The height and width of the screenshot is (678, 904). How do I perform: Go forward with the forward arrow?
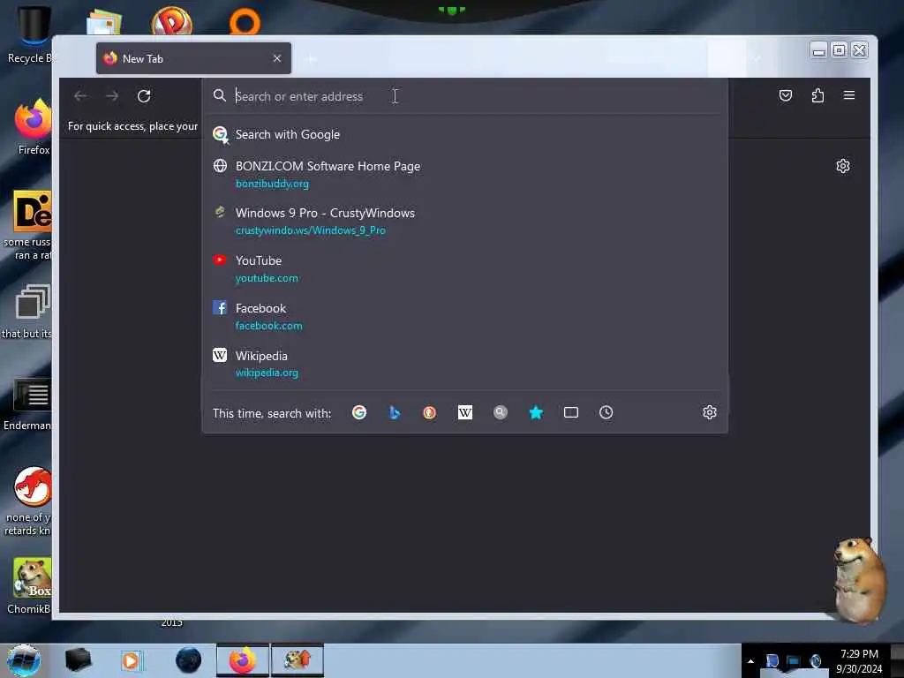click(x=112, y=95)
